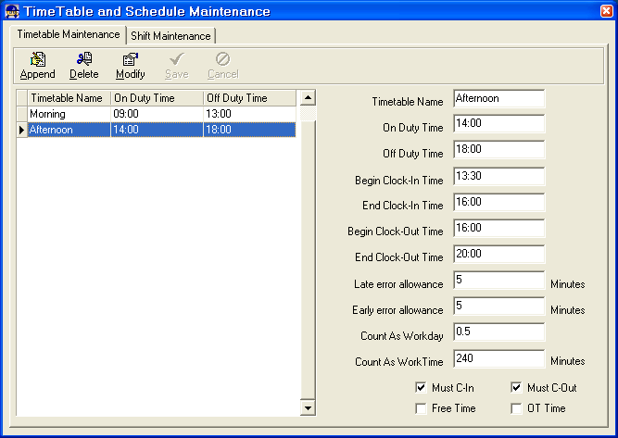Image resolution: width=618 pixels, height=438 pixels.
Task: Toggle the Must C-Out checkbox
Action: [x=516, y=387]
